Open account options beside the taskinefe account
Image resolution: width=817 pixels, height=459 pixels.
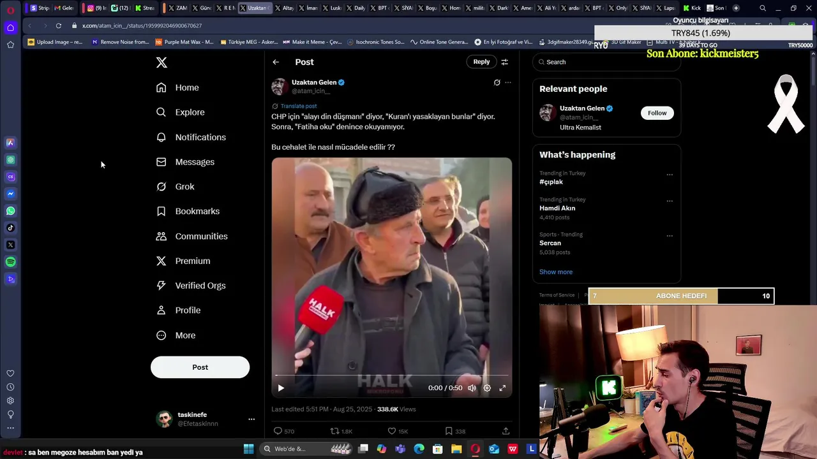point(251,419)
